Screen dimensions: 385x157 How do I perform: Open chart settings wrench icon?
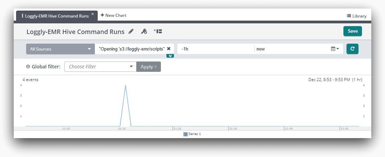144,32
